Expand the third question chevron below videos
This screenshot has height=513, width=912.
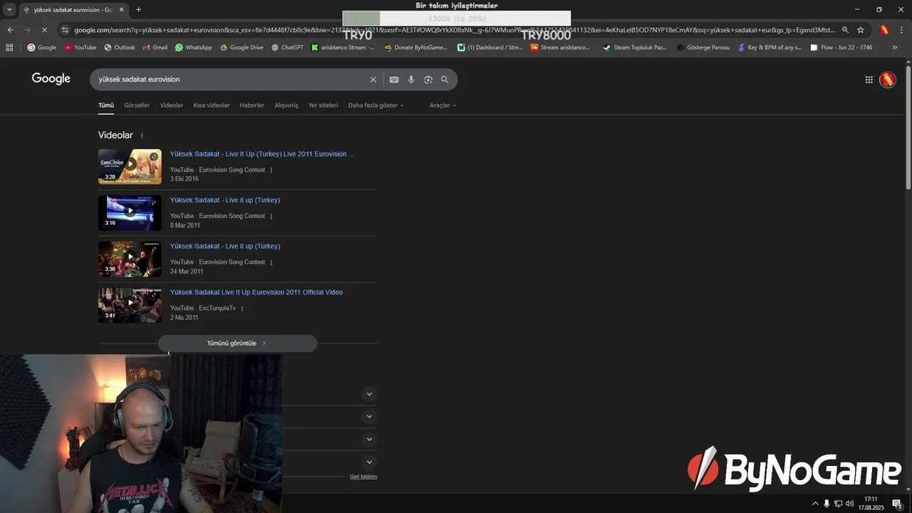tap(369, 439)
